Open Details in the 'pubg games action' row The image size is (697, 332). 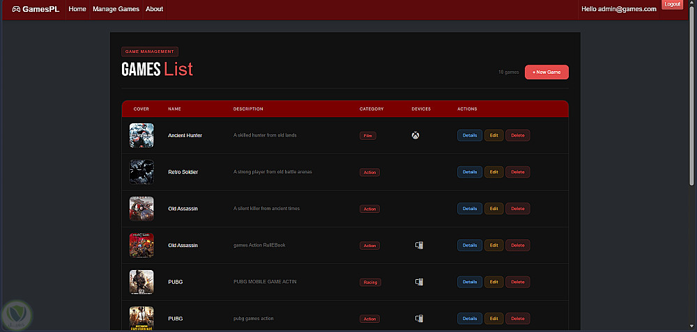tap(469, 318)
